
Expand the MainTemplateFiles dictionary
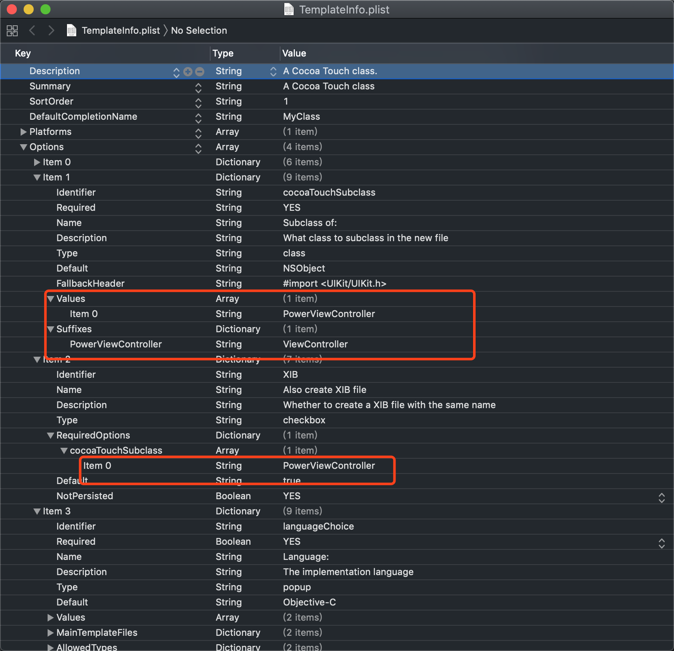tap(51, 633)
